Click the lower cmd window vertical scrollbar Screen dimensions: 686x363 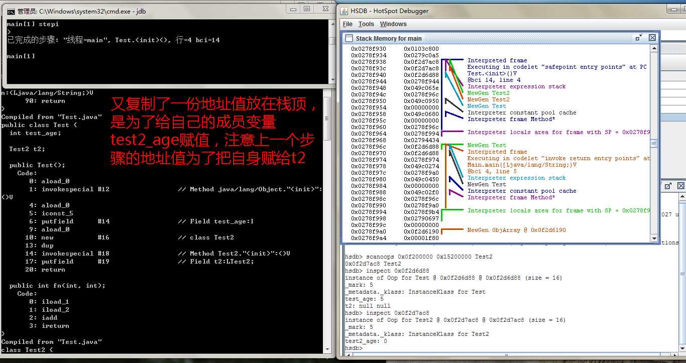coord(327,221)
